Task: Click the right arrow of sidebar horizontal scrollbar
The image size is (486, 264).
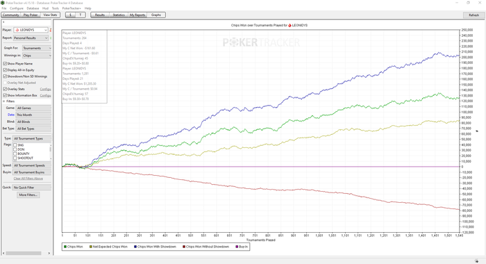Action: [x=49, y=253]
